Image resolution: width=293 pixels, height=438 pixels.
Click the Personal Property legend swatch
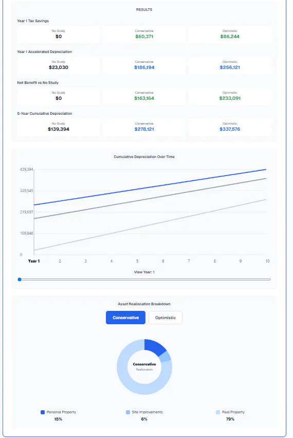coord(43,412)
